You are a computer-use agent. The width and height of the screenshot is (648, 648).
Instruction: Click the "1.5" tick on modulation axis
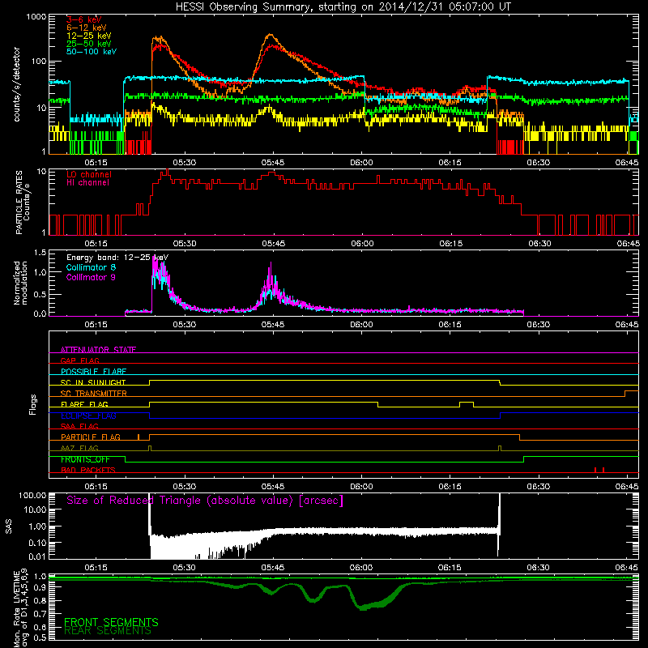click(x=40, y=253)
